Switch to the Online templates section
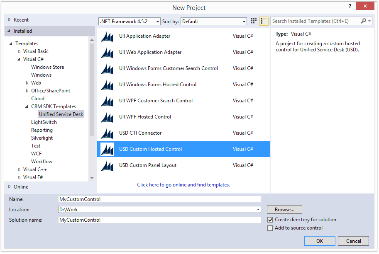 click(x=21, y=187)
